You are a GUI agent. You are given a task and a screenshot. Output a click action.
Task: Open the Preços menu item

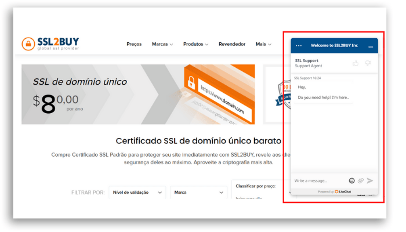click(134, 44)
